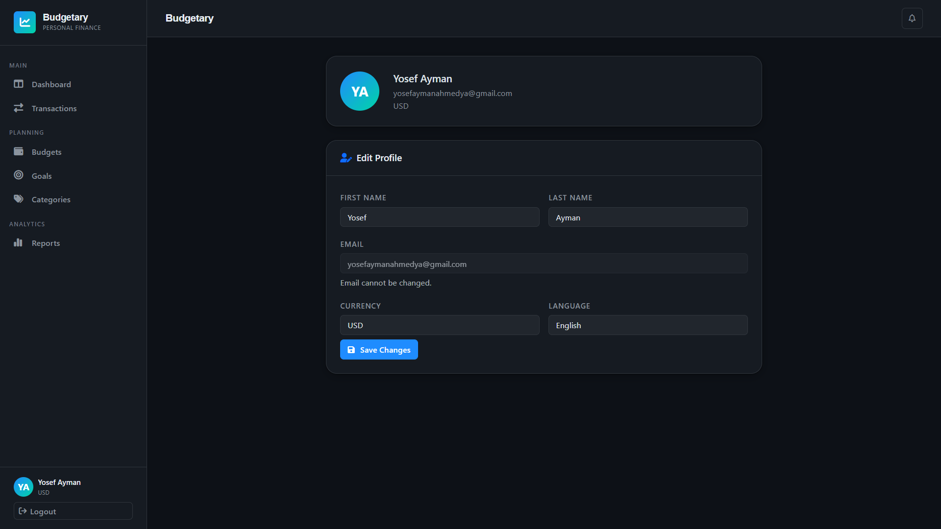
Task: Log out using the Logout button
Action: [x=73, y=511]
